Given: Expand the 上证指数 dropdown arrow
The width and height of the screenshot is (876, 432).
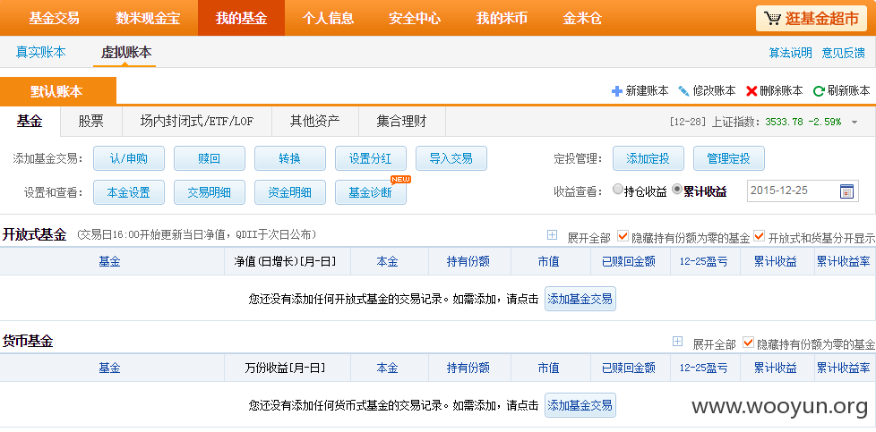Looking at the screenshot, I should [855, 123].
